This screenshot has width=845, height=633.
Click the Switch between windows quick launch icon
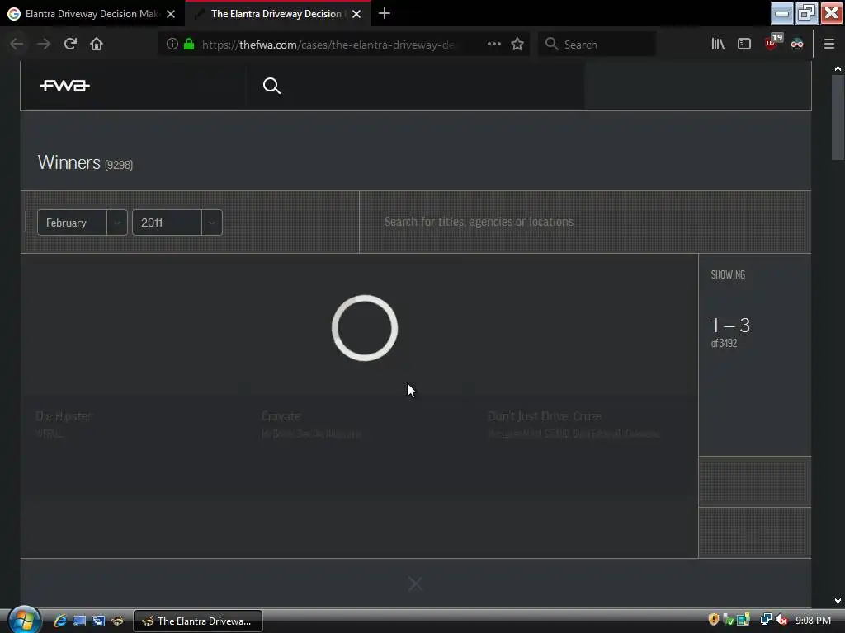click(x=98, y=621)
